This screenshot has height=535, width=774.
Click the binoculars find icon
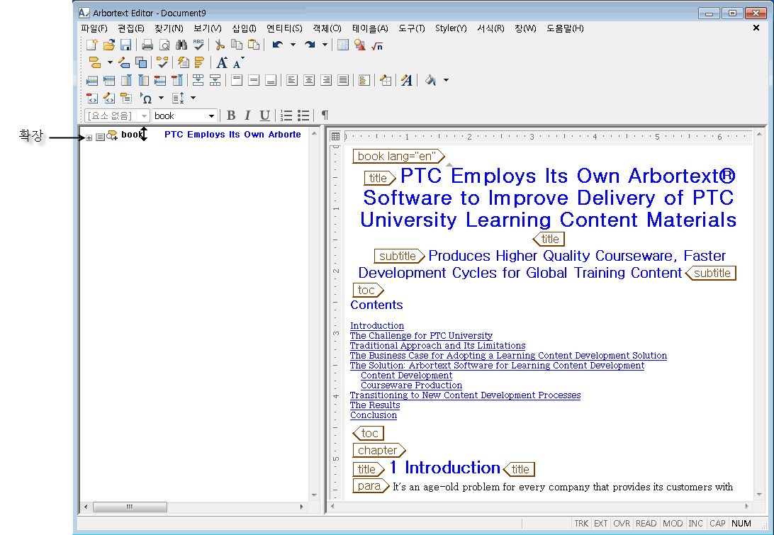[x=181, y=45]
